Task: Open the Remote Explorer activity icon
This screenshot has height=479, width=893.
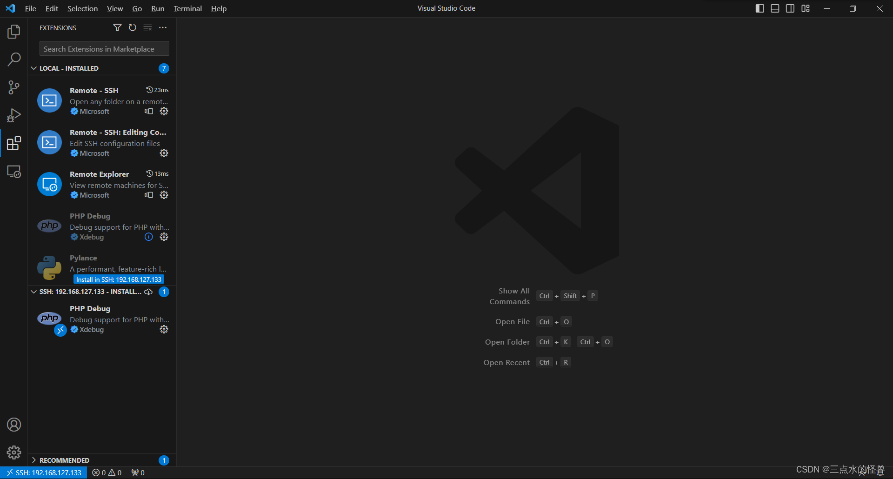Action: click(x=14, y=172)
